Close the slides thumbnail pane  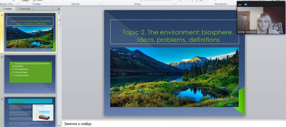59,9
